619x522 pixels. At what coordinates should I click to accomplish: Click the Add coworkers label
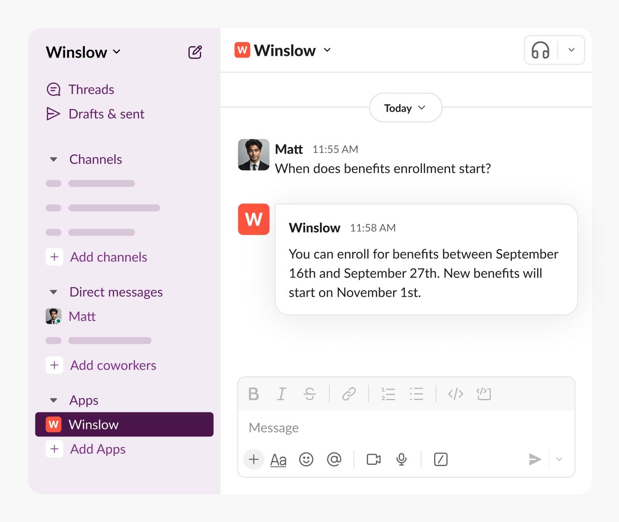click(x=113, y=365)
